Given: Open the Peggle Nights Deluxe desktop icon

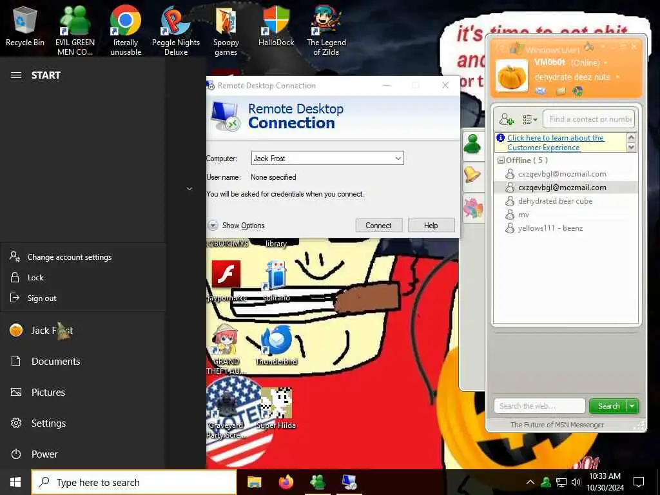Looking at the screenshot, I should click(x=176, y=30).
